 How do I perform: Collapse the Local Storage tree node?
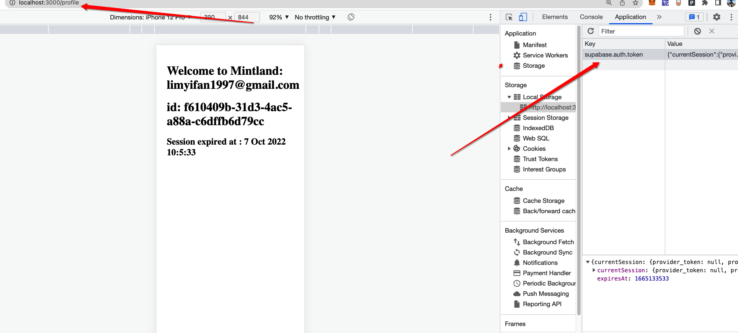tap(509, 97)
